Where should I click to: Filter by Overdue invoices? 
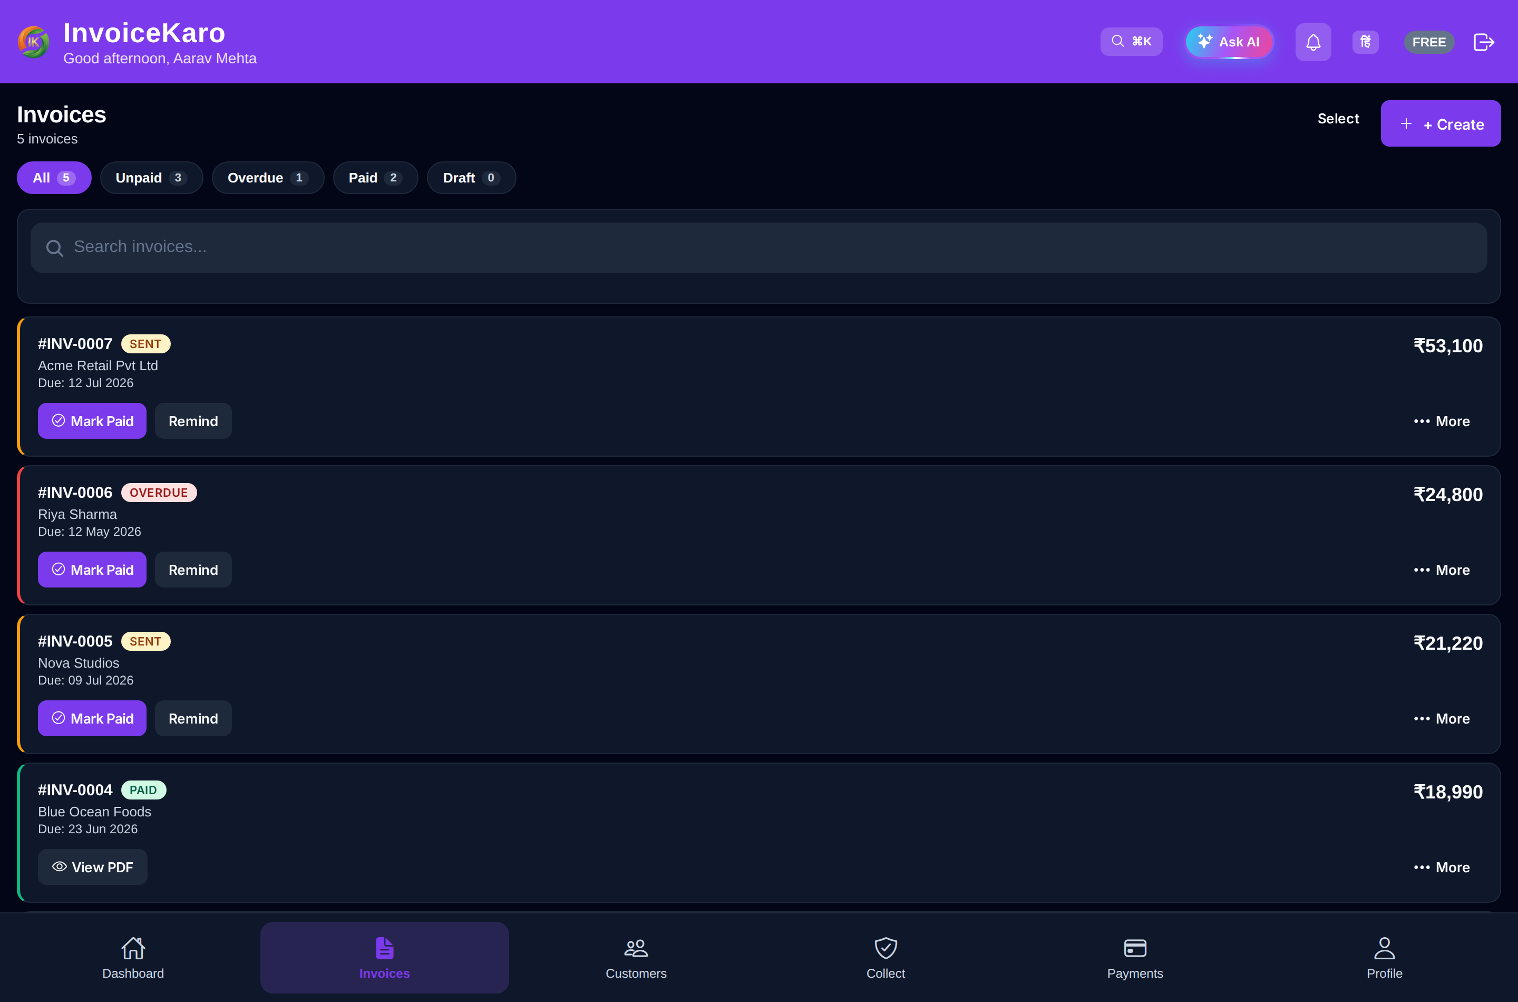click(268, 178)
